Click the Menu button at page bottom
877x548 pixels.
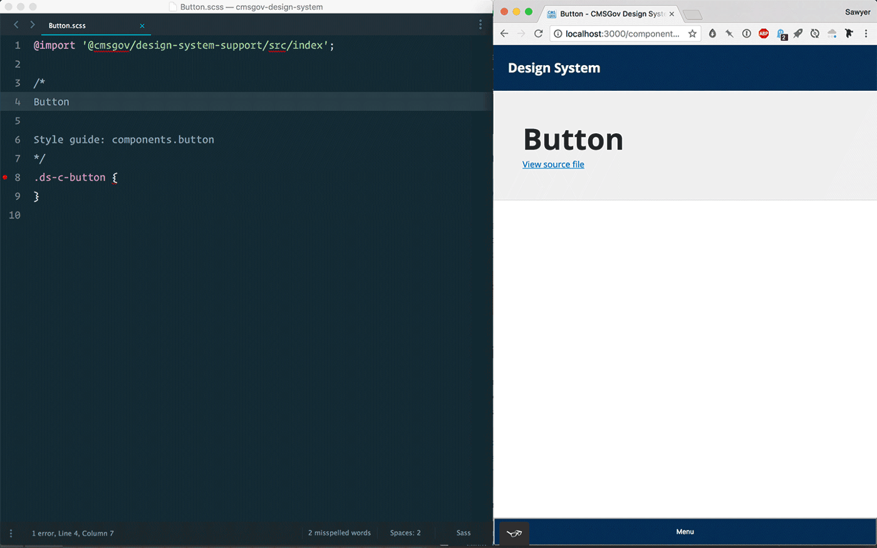(685, 532)
